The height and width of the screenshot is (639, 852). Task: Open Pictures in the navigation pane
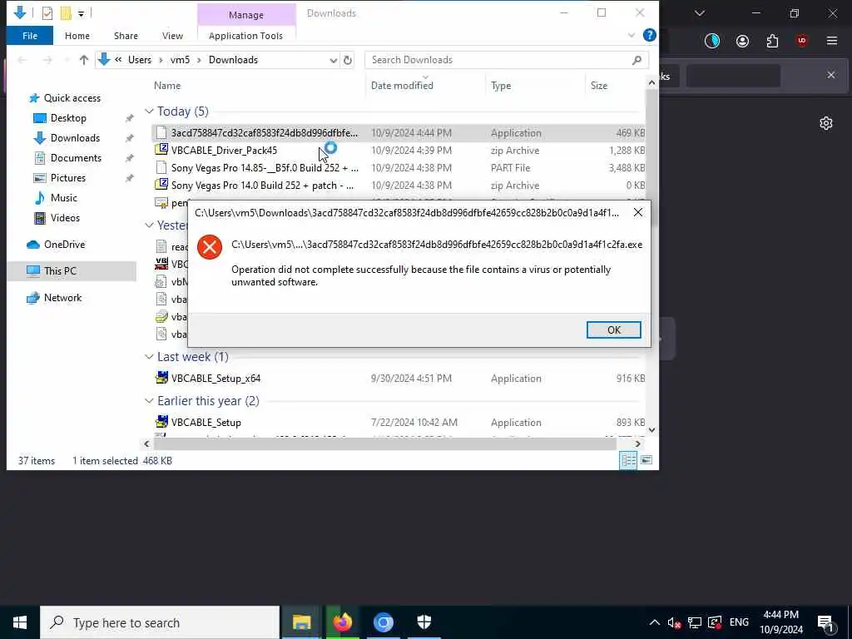coord(67,178)
